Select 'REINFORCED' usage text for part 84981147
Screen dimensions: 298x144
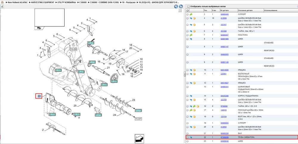[x=269, y=50]
